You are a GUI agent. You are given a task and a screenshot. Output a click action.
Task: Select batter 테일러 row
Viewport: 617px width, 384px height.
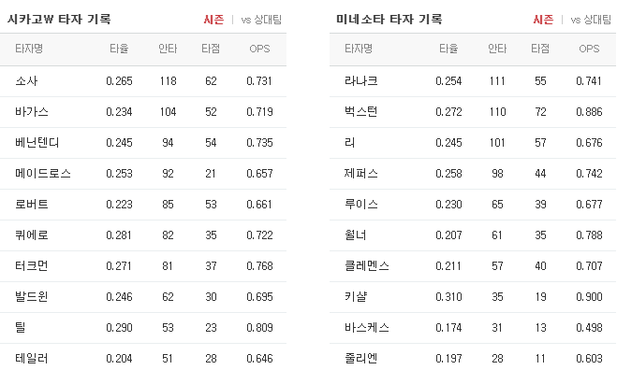pyautogui.click(x=143, y=358)
